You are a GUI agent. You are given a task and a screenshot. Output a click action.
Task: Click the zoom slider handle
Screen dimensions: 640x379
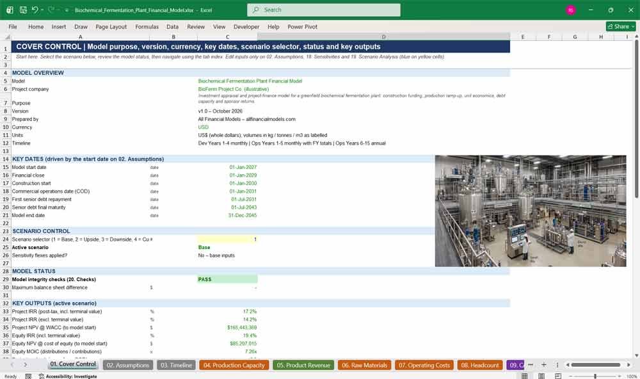(x=595, y=376)
